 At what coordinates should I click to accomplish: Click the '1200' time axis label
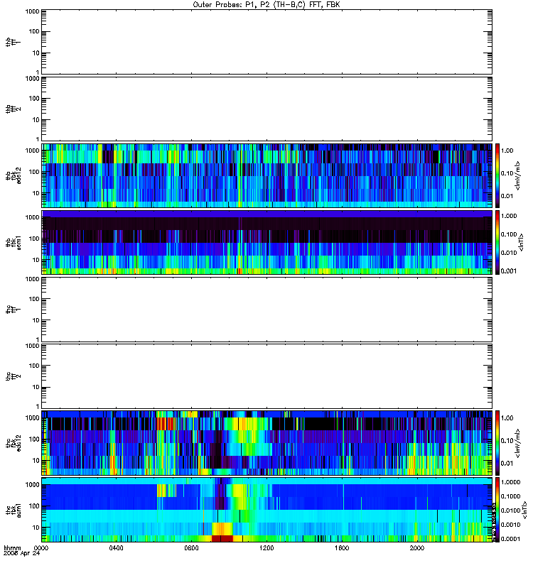coord(266,548)
